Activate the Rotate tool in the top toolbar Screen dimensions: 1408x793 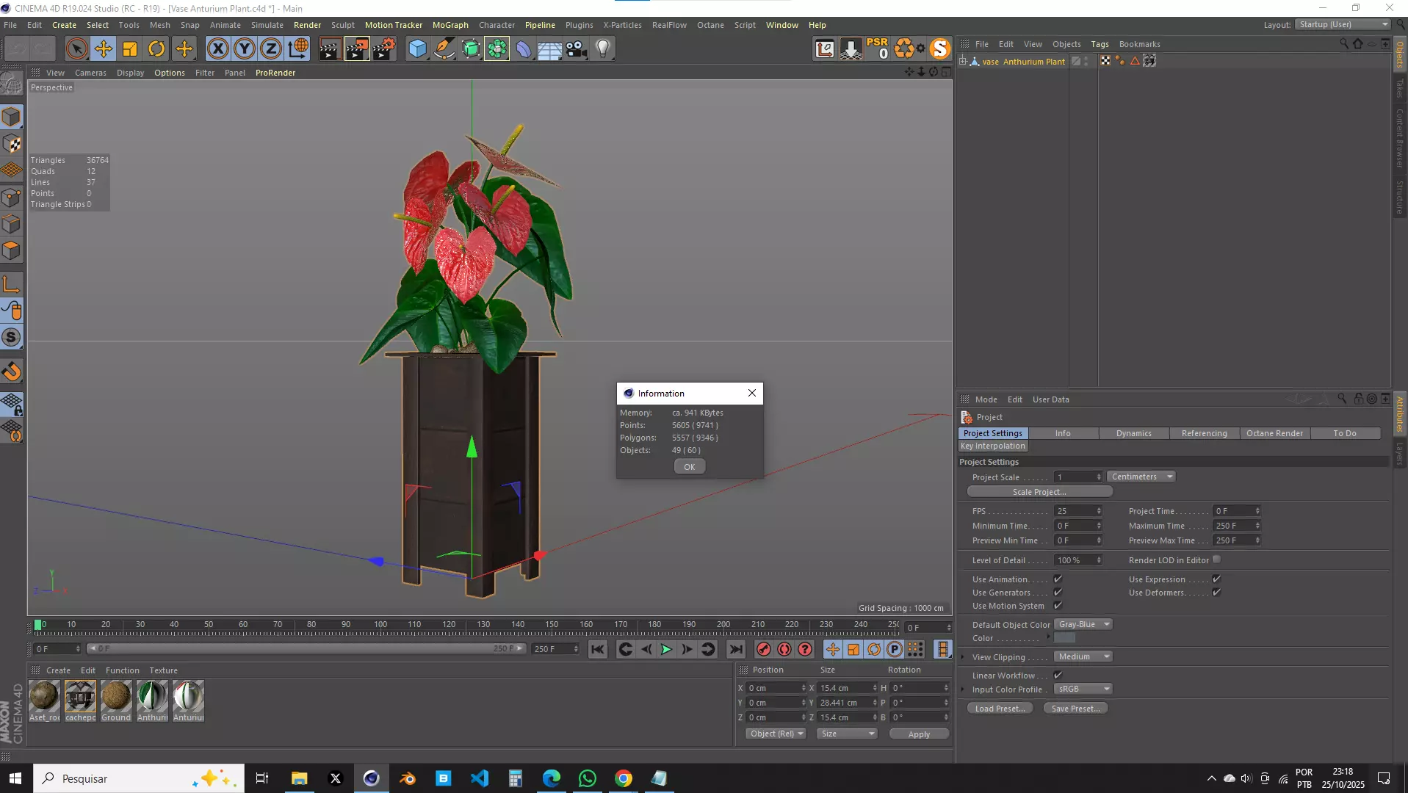(156, 49)
